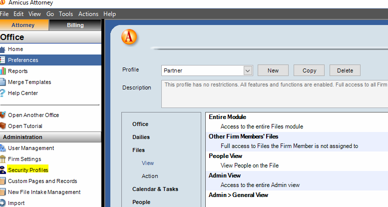Image resolution: width=388 pixels, height=207 pixels.
Task: Open the File menu
Action: (4, 14)
